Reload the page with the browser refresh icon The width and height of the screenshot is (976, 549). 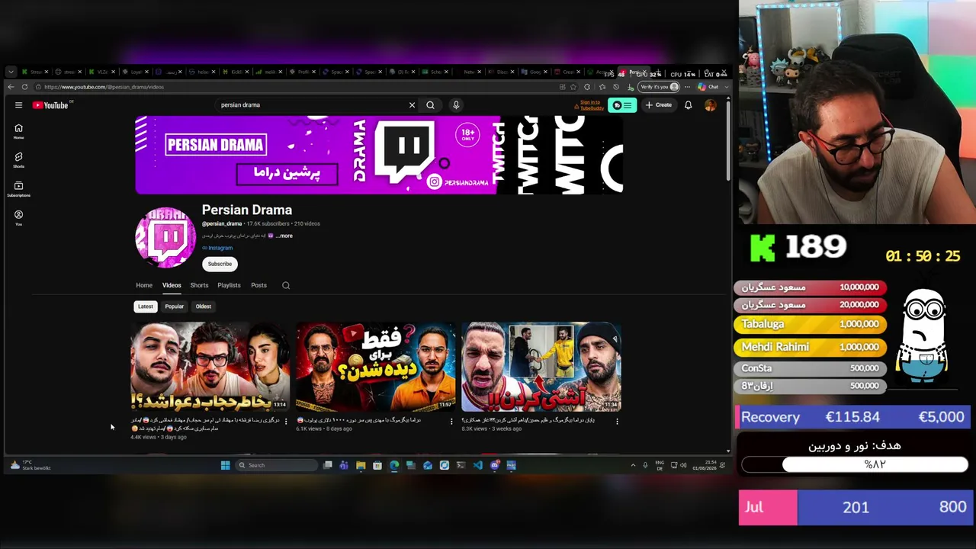coord(24,87)
